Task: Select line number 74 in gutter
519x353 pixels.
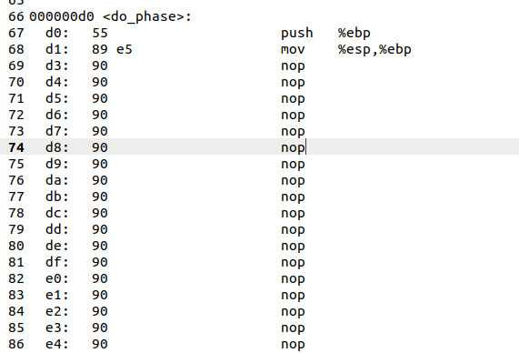Action: [x=16, y=147]
